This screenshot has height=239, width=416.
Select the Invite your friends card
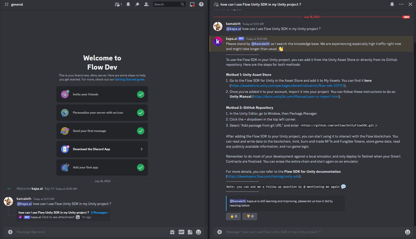pyautogui.click(x=102, y=94)
